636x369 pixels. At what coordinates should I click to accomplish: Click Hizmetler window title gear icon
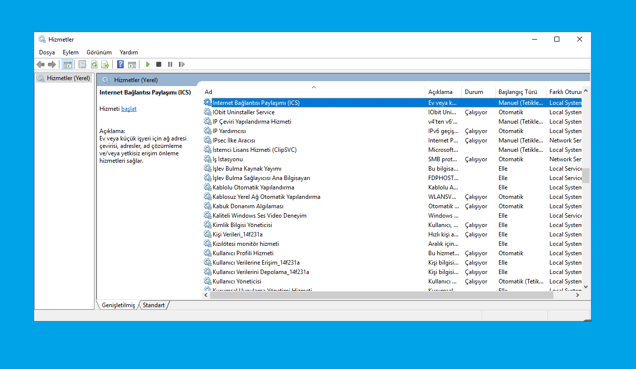[x=42, y=39]
